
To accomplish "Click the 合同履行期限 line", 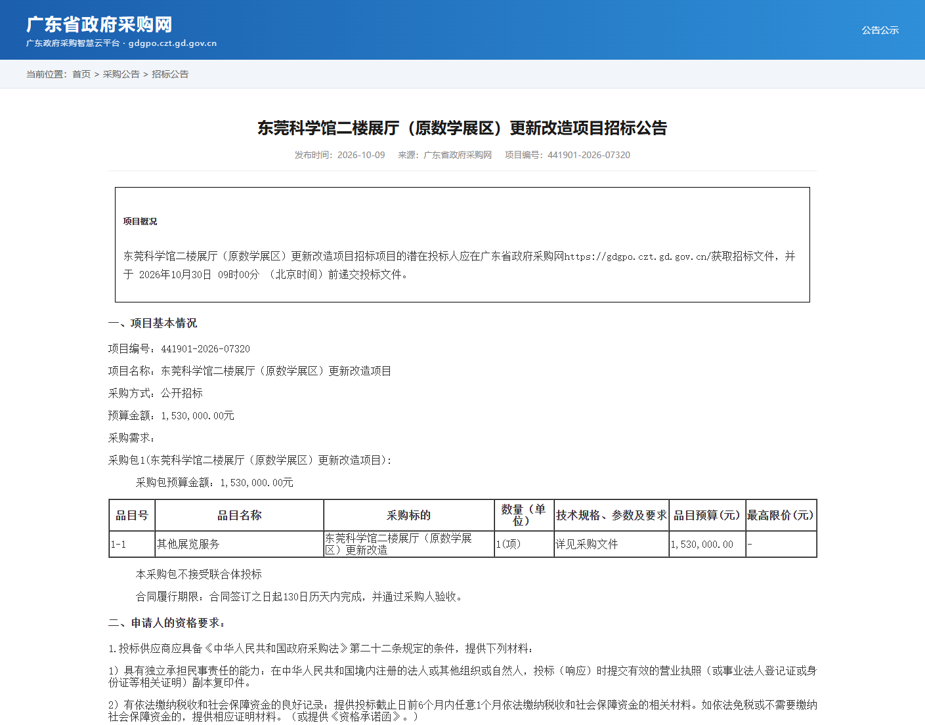I will point(301,596).
